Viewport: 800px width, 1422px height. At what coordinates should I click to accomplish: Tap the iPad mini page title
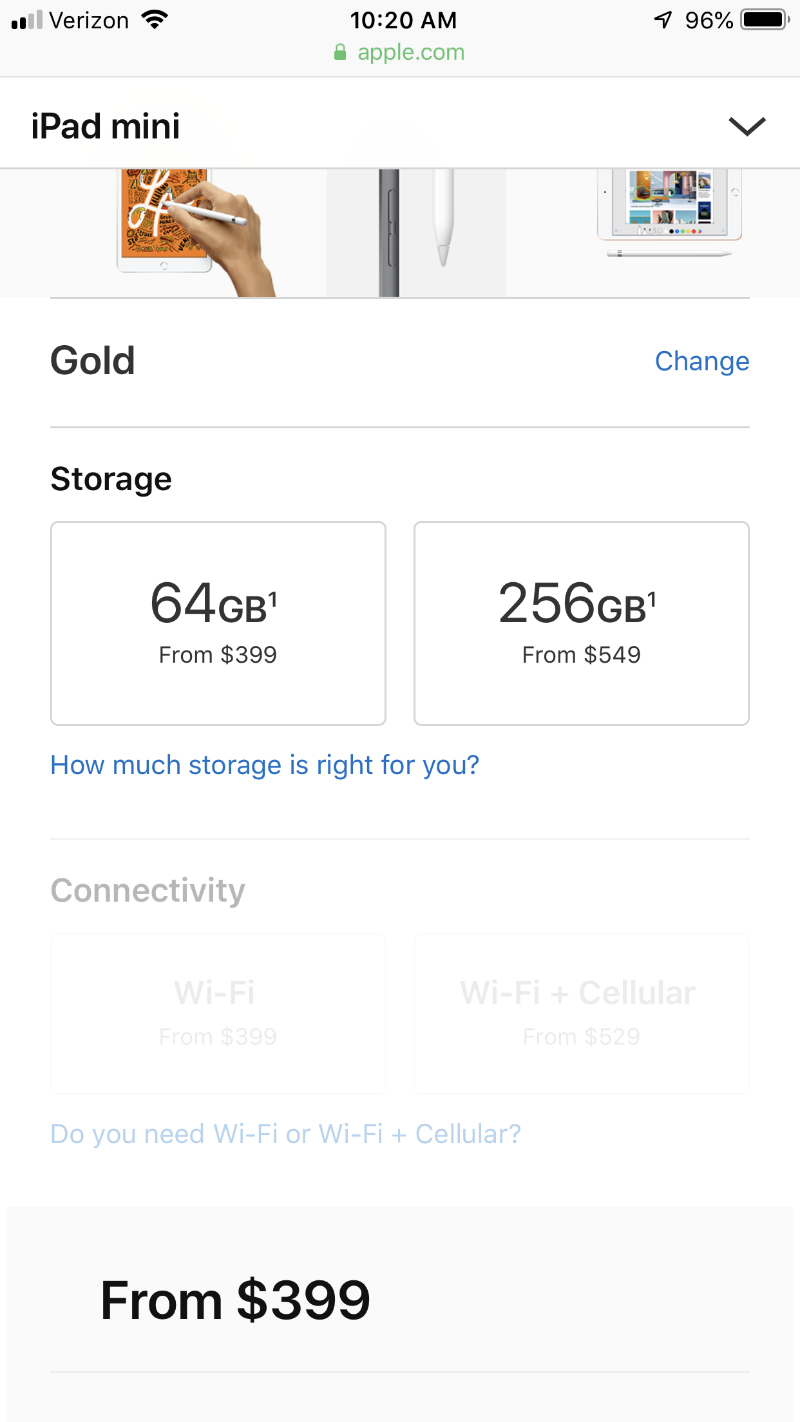click(106, 126)
